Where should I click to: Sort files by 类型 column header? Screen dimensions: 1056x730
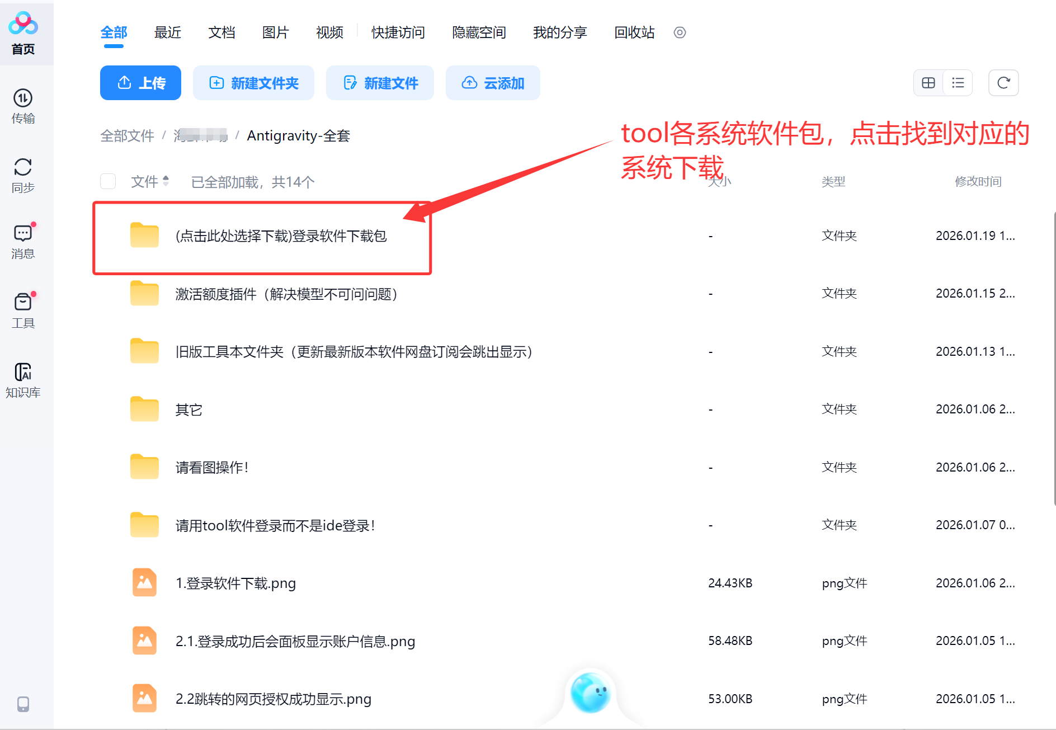(x=833, y=181)
